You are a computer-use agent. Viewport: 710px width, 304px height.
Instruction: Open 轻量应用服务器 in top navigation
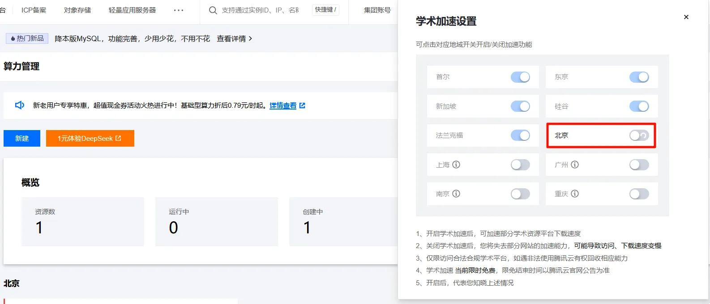pos(132,10)
